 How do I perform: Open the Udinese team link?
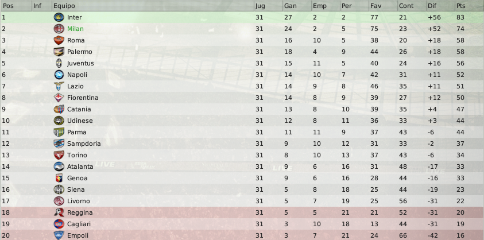point(80,121)
